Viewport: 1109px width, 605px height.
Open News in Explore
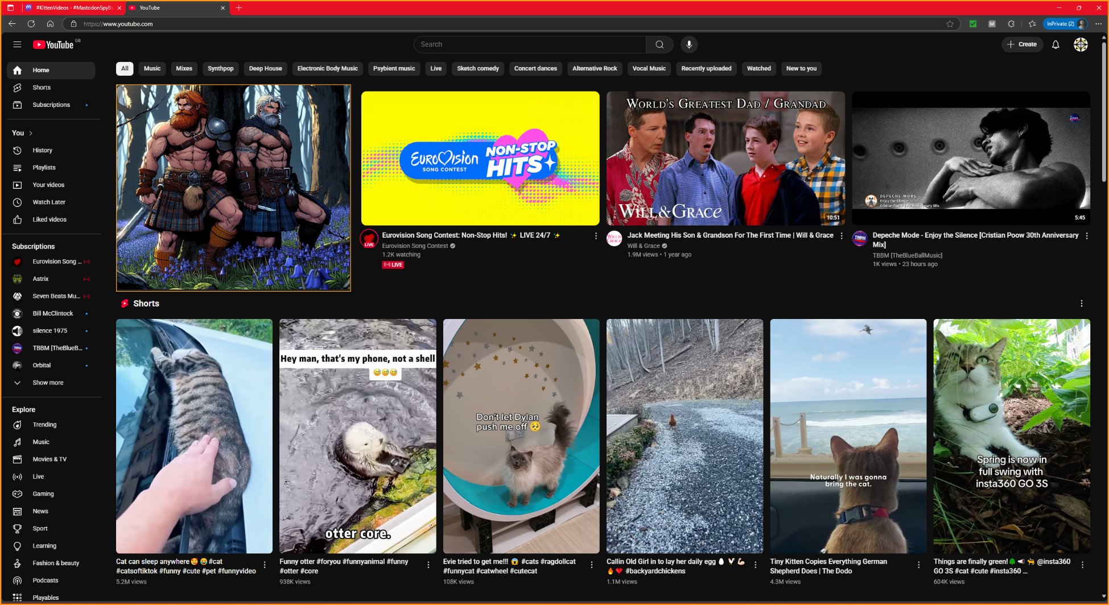point(51,511)
